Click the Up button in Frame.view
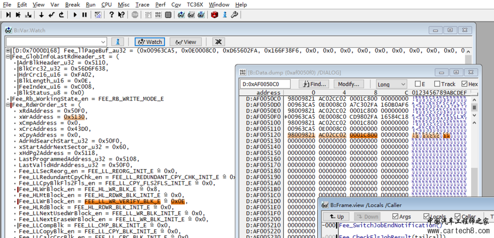The width and height of the screenshot is (494, 238). [337, 217]
